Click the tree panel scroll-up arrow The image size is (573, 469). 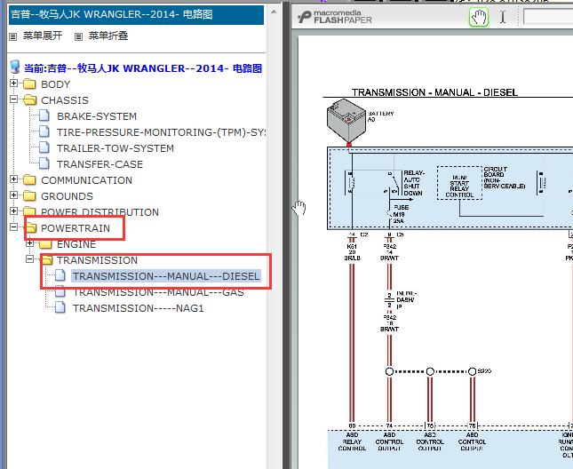point(274,12)
